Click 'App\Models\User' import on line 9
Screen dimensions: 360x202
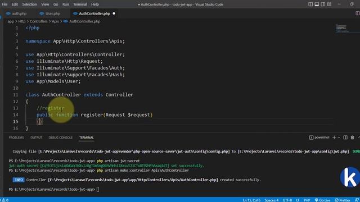[58, 81]
